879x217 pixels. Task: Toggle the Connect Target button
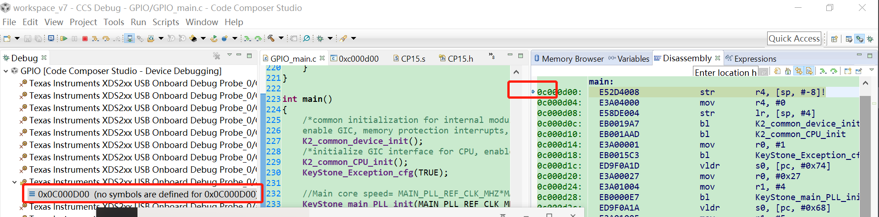130,38
